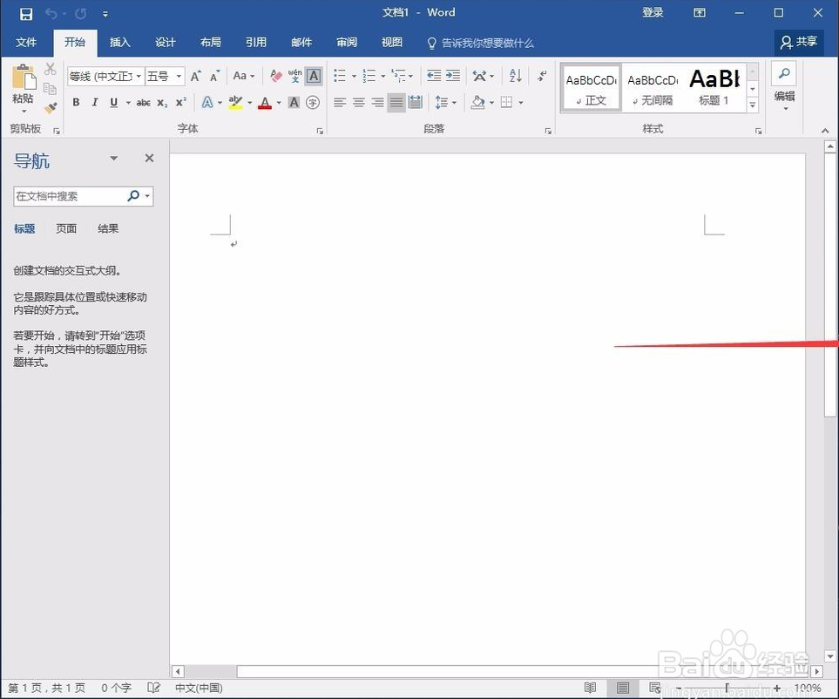Click 登录 to sign in
The height and width of the screenshot is (699, 839).
(653, 13)
